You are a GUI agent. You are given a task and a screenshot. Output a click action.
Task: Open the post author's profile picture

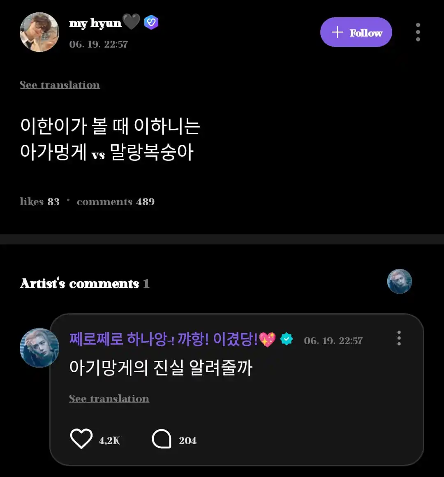39,32
